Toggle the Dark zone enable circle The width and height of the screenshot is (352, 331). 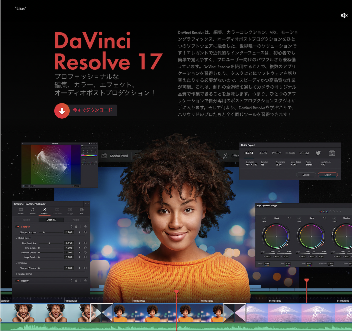click(299, 218)
